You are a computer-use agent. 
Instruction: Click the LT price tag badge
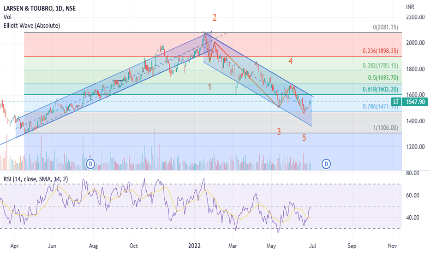pos(396,102)
